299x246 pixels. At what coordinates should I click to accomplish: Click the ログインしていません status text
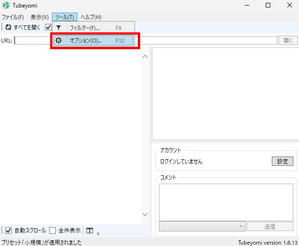click(181, 162)
